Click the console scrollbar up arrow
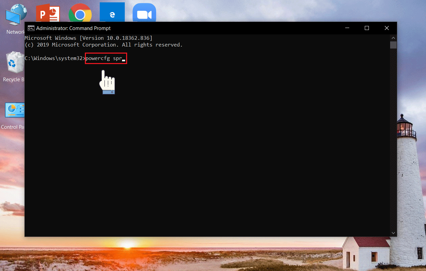The width and height of the screenshot is (426, 271). pos(393,37)
